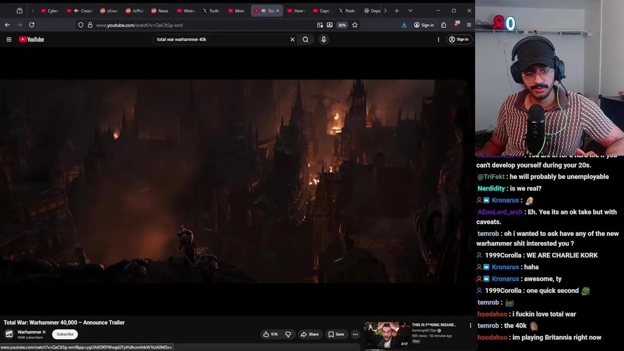Install-page icon in address bar
The image size is (624, 351).
coord(330,25)
